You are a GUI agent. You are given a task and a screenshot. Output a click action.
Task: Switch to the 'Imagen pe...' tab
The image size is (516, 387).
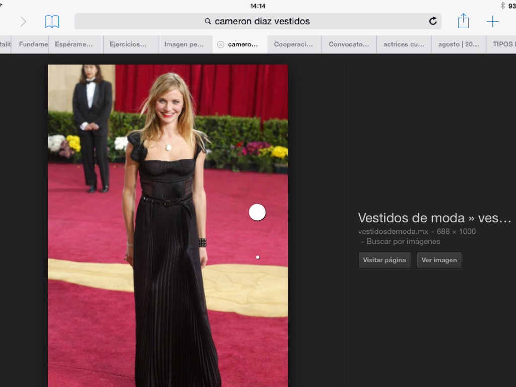[x=184, y=44]
